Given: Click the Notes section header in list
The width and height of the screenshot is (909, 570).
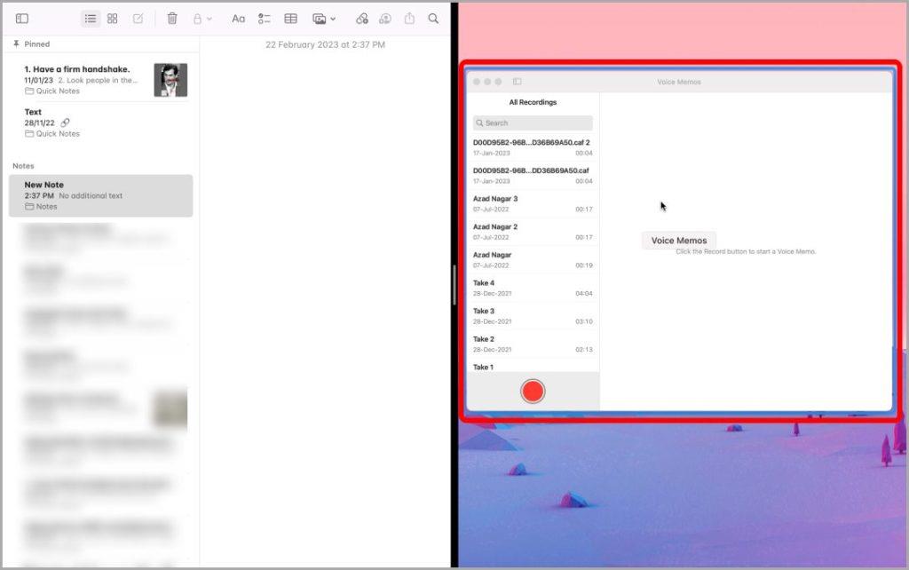Looking at the screenshot, I should (23, 166).
